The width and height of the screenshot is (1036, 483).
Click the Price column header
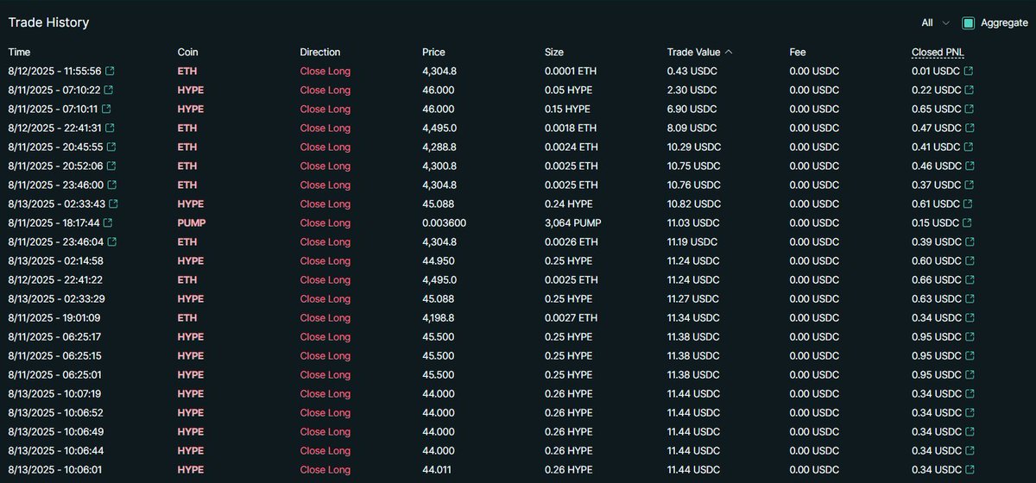coord(433,53)
